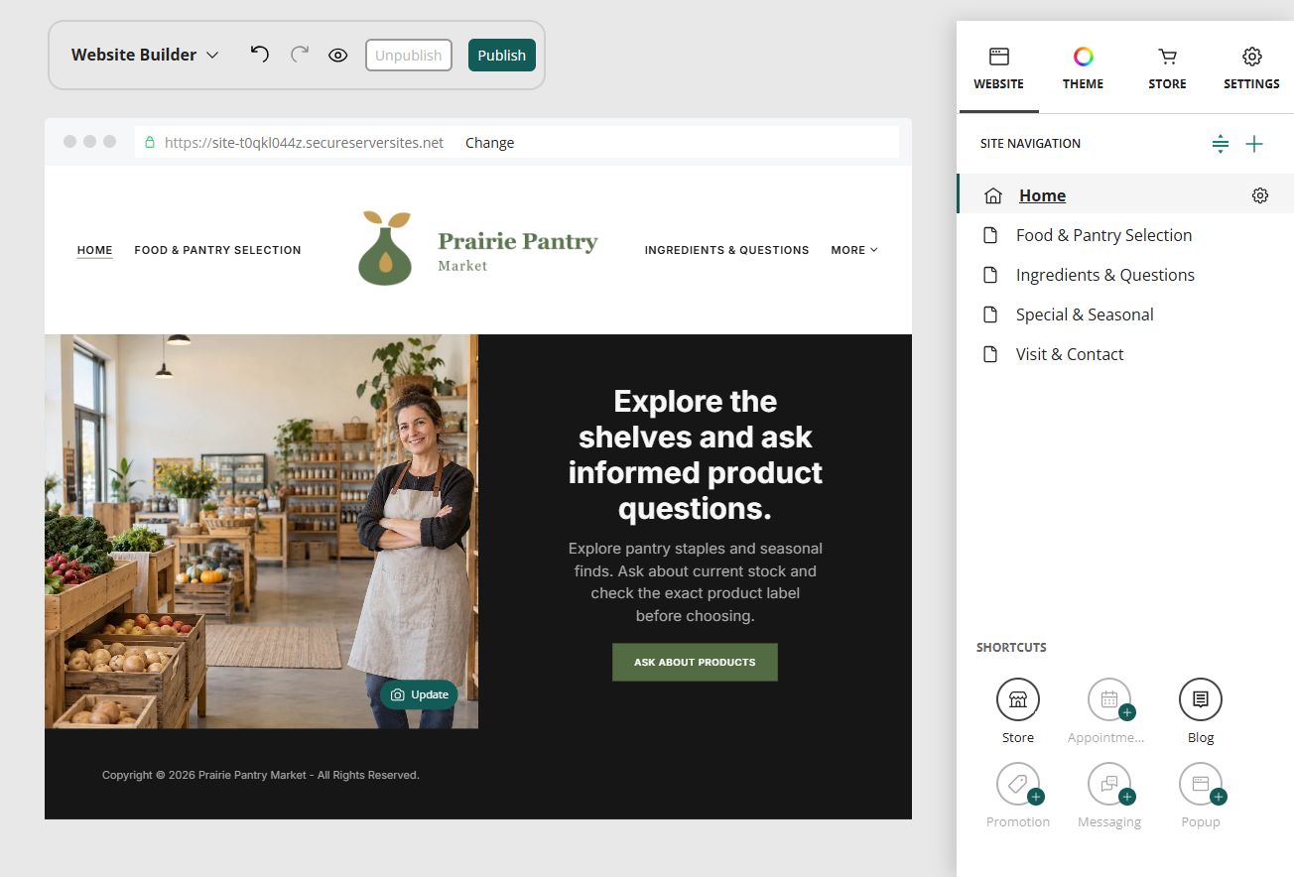The image size is (1294, 877).
Task: Open the Store tab
Action: [1168, 69]
